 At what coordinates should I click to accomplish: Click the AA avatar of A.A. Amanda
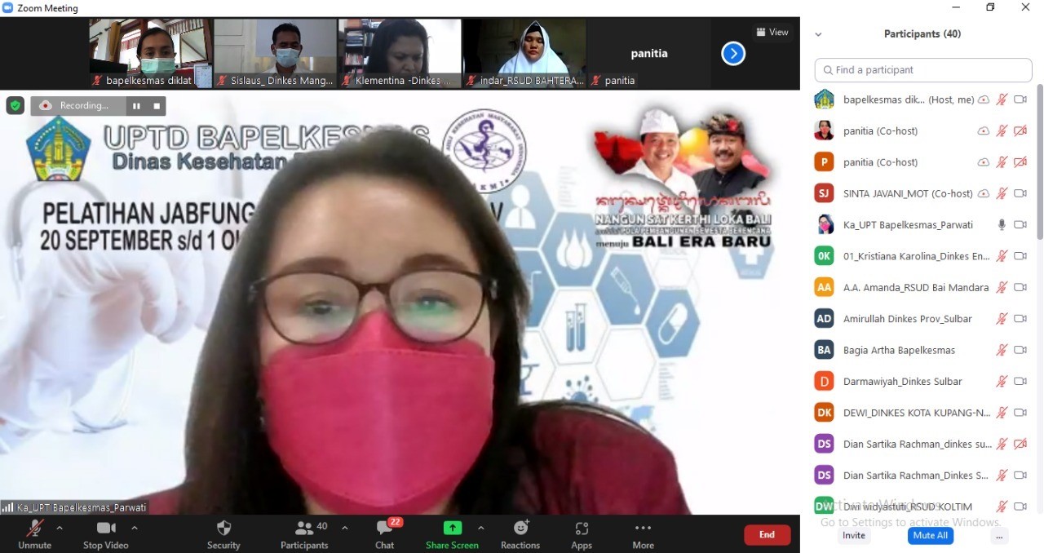(x=825, y=287)
